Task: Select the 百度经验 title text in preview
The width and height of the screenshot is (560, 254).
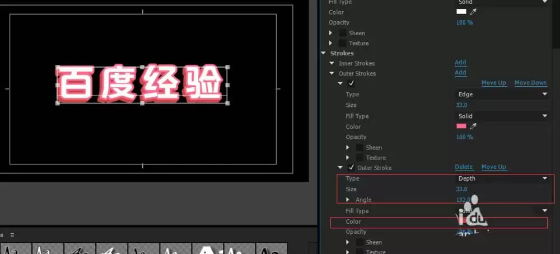Action: coord(143,86)
